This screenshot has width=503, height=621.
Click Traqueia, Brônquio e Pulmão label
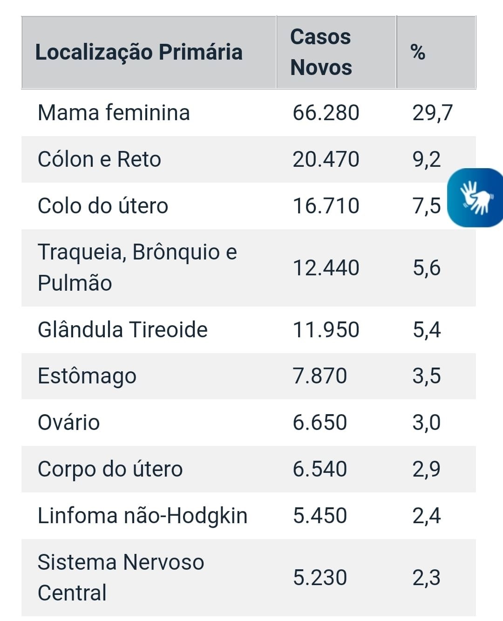click(137, 267)
